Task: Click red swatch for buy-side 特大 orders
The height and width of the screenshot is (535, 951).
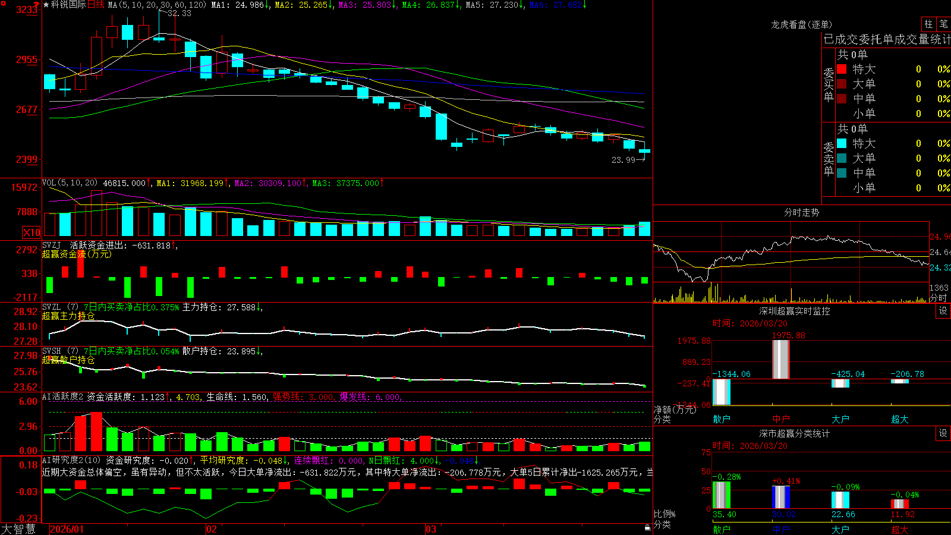Action: tap(842, 69)
